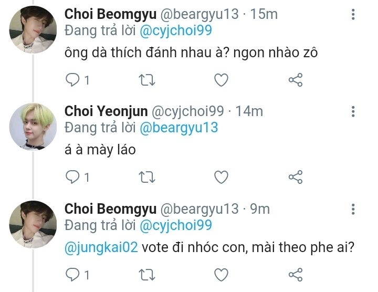Like Yeonjun's 'á à mày láo' tweet
Image resolution: width=378 pixels, height=292 pixels.
coord(222,177)
